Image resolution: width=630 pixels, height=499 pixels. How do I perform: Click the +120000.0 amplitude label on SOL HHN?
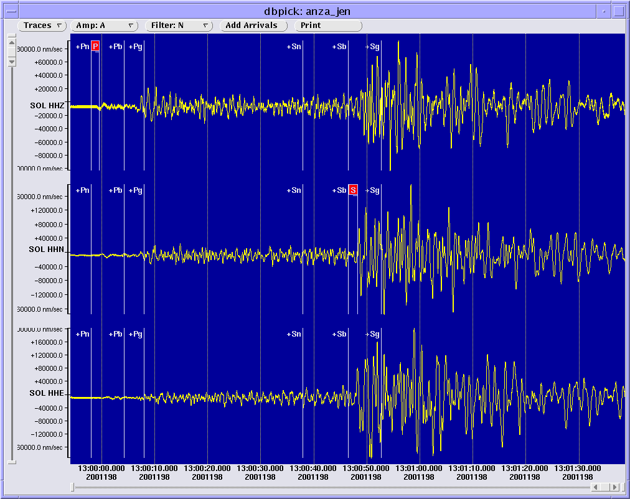47,210
